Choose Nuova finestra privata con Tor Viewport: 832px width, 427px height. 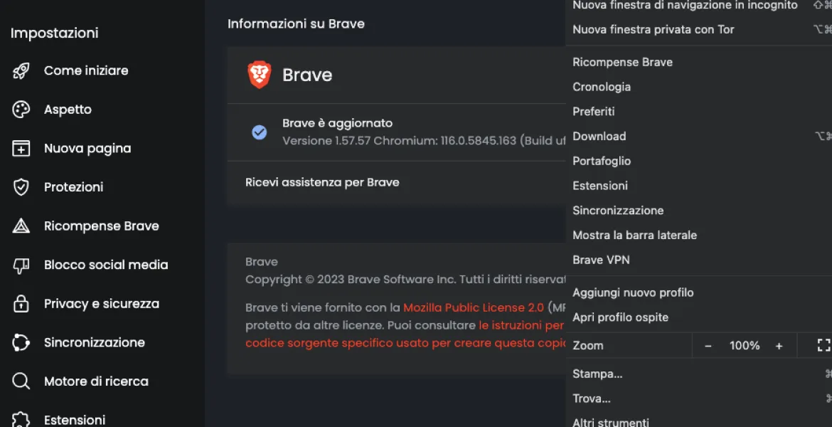click(x=653, y=29)
